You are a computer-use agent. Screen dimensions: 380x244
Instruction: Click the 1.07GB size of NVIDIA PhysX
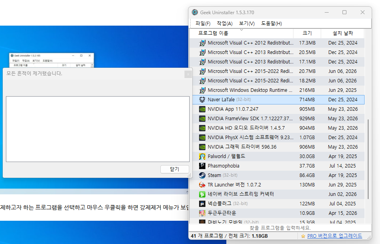(x=307, y=138)
